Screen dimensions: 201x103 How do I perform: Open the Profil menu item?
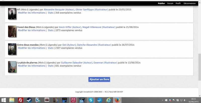[x=178, y=4]
